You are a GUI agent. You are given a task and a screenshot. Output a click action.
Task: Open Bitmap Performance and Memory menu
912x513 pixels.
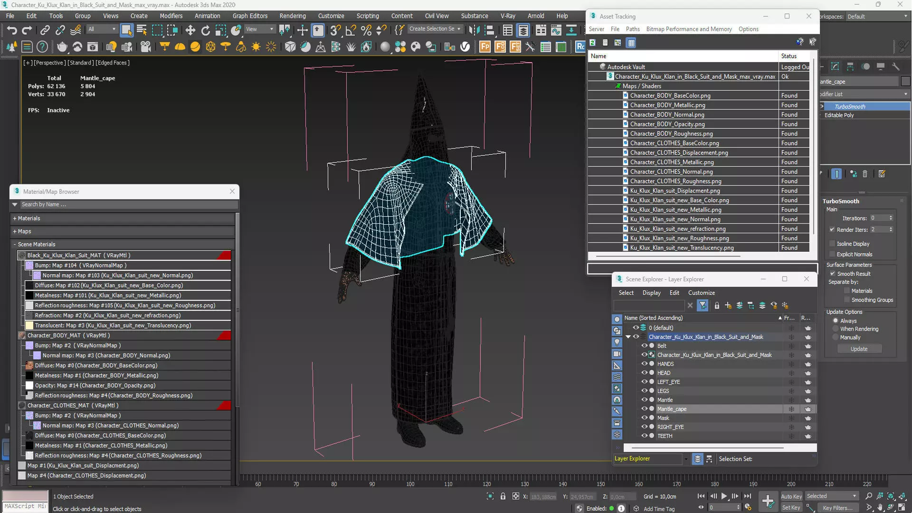click(689, 29)
